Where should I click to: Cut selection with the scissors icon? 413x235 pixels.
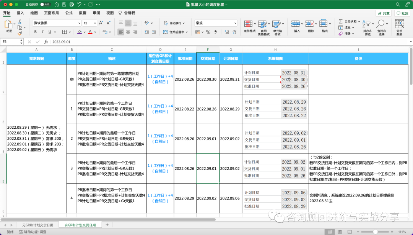tap(20, 21)
